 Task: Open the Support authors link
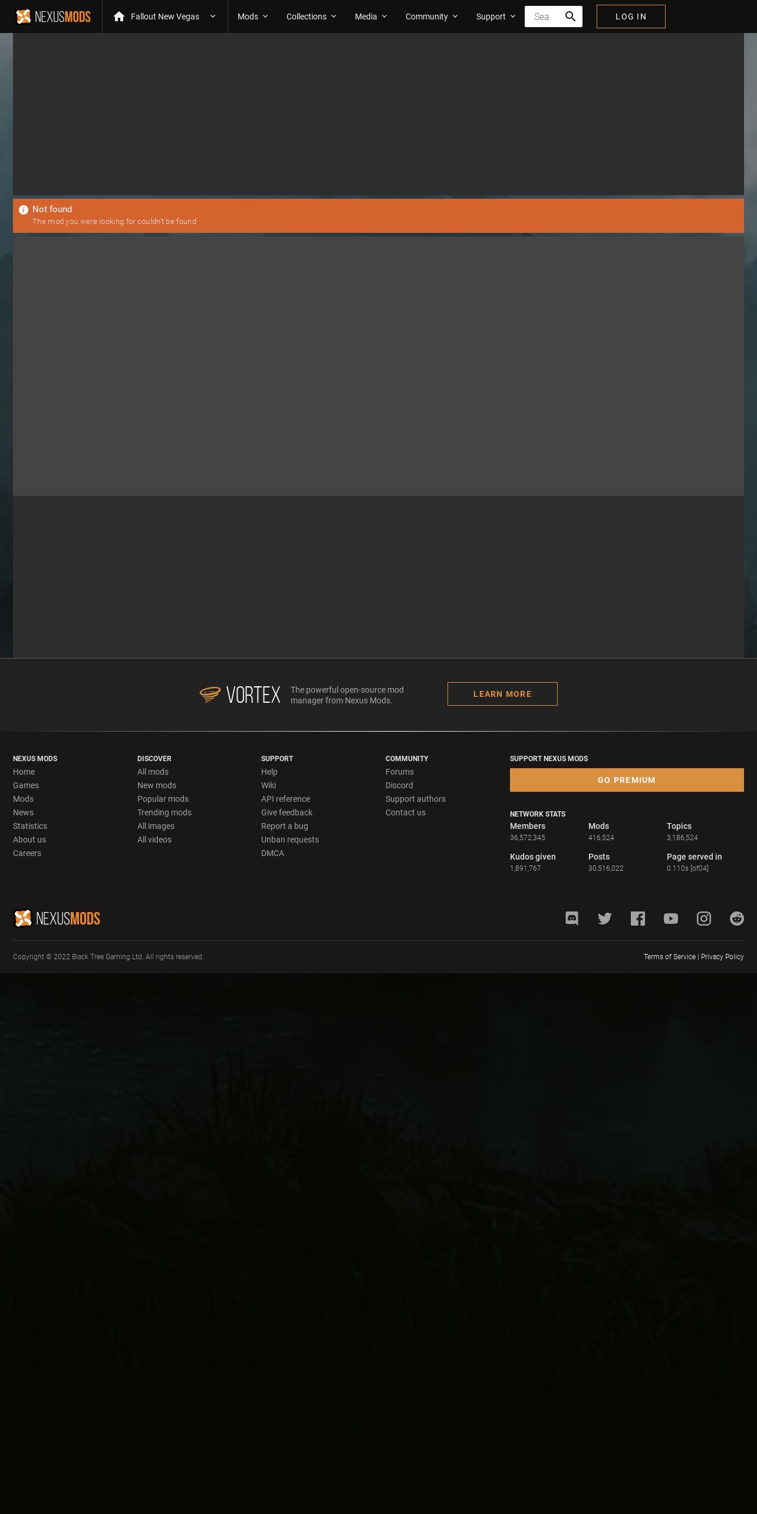pos(416,799)
